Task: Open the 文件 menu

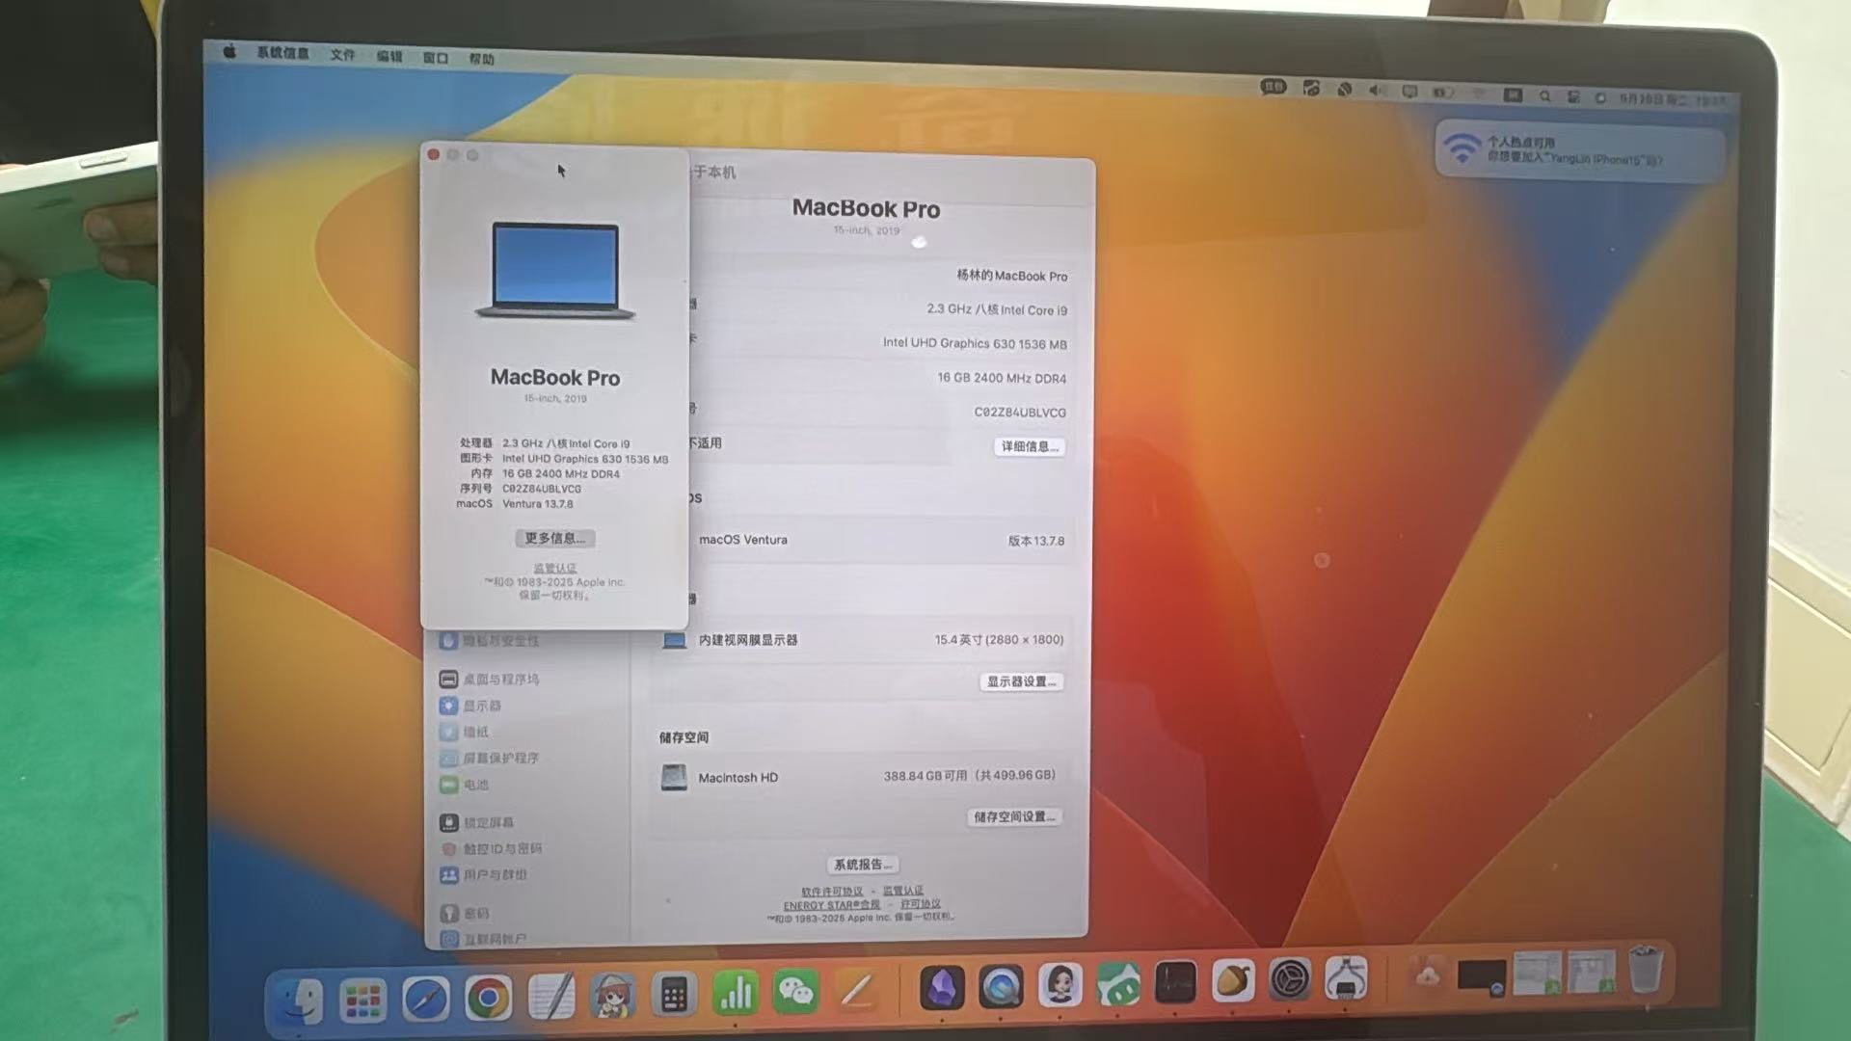Action: point(342,55)
